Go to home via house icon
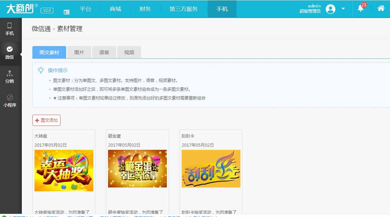Viewport: 390px width, 217px height. pos(381,8)
